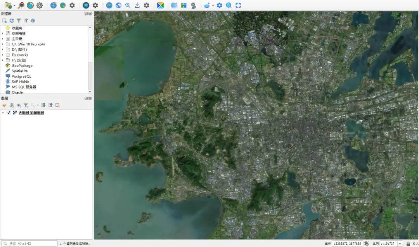Undock the 图层 panel with float button
The width and height of the screenshot is (419, 247).
[x=86, y=98]
